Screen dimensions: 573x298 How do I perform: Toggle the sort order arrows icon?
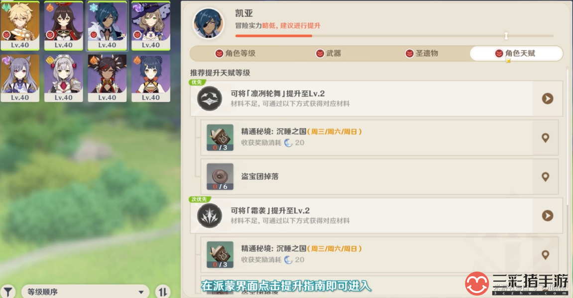(163, 292)
